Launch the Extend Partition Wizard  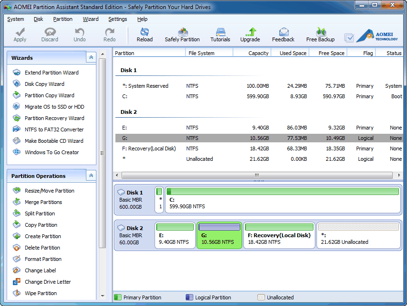point(46,73)
